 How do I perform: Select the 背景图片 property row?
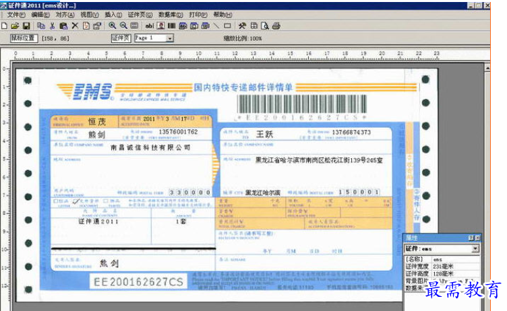(442, 281)
